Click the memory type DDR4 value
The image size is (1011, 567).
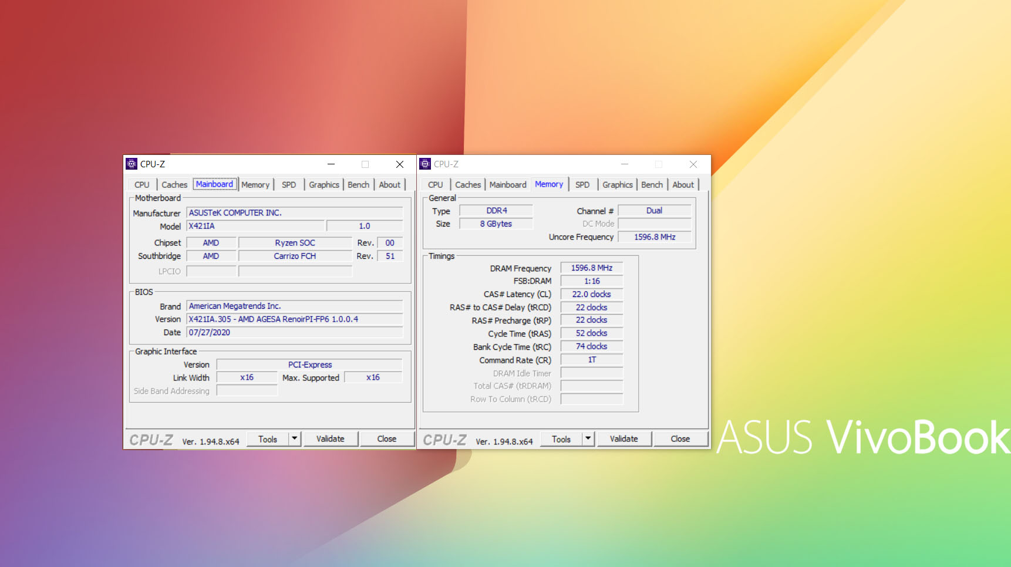pyautogui.click(x=496, y=211)
